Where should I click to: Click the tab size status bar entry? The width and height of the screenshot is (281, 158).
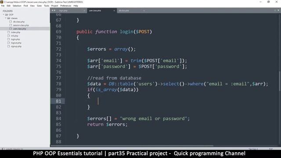pyautogui.click(x=253, y=149)
